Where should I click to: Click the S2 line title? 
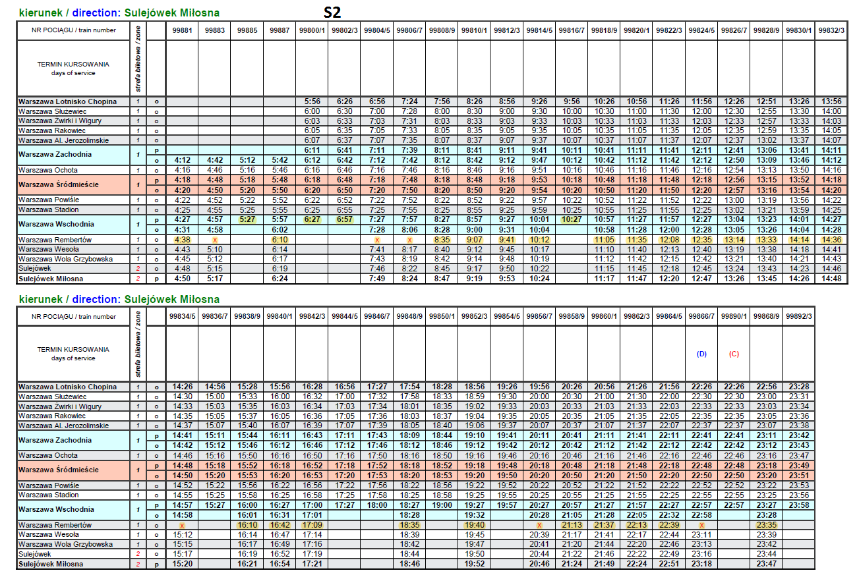click(x=332, y=12)
